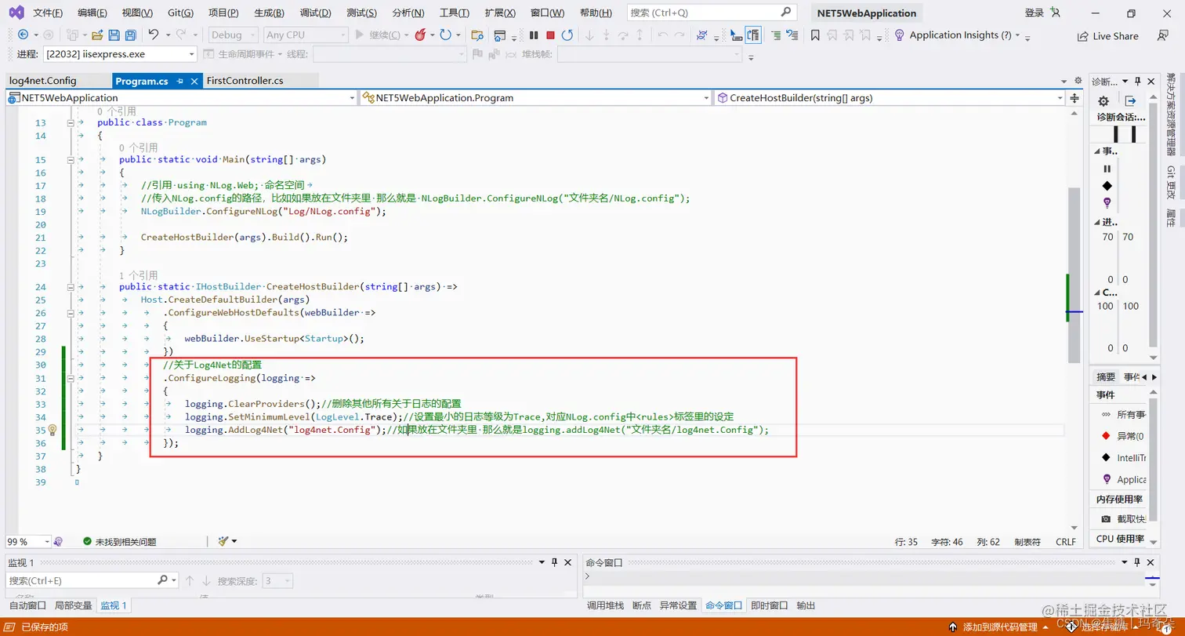Viewport: 1185px width, 636px height.
Task: Click the lightbulb quick action on line 35
Action: pyautogui.click(x=53, y=430)
